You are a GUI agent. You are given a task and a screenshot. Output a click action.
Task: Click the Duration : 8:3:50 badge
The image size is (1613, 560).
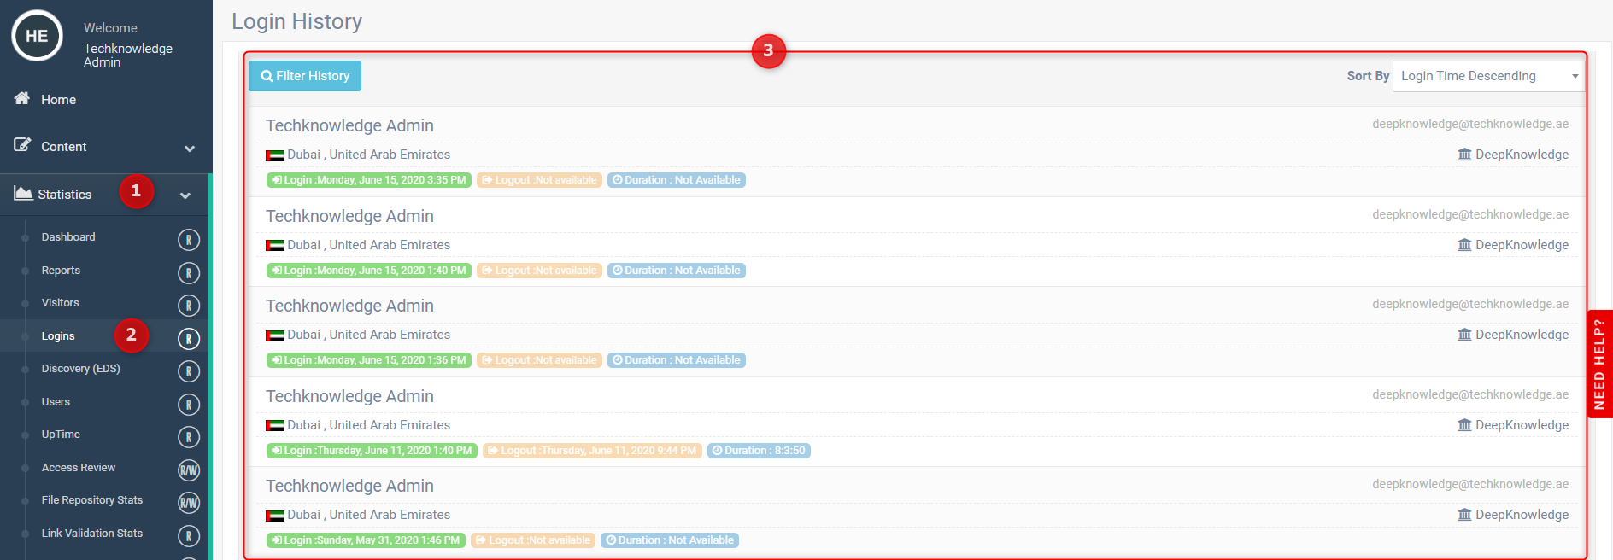pyautogui.click(x=759, y=451)
